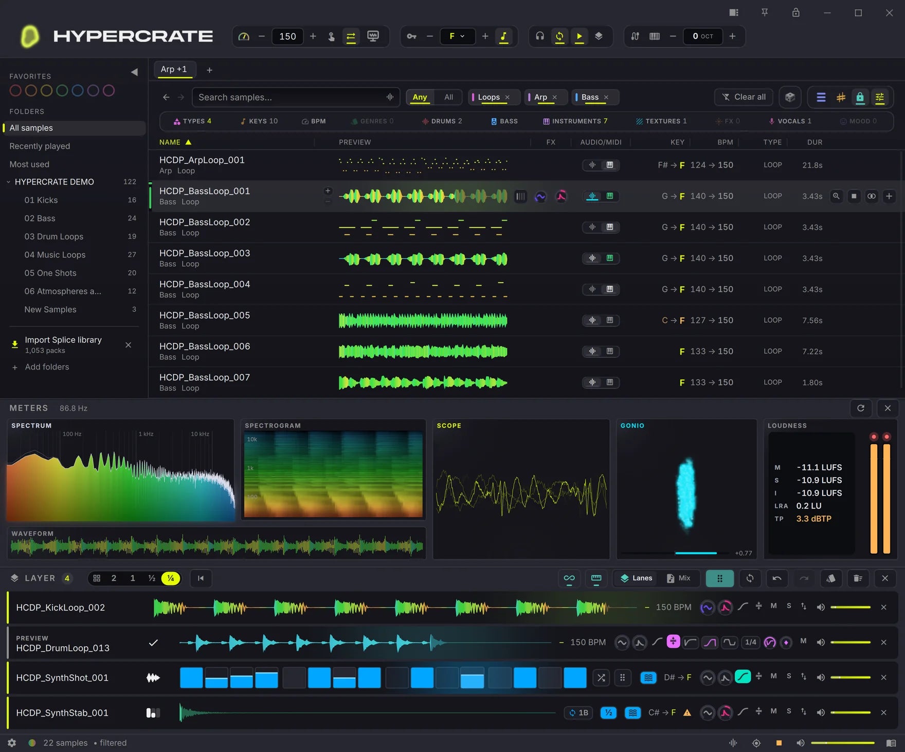
Task: Increase octave with plus button
Action: click(732, 36)
